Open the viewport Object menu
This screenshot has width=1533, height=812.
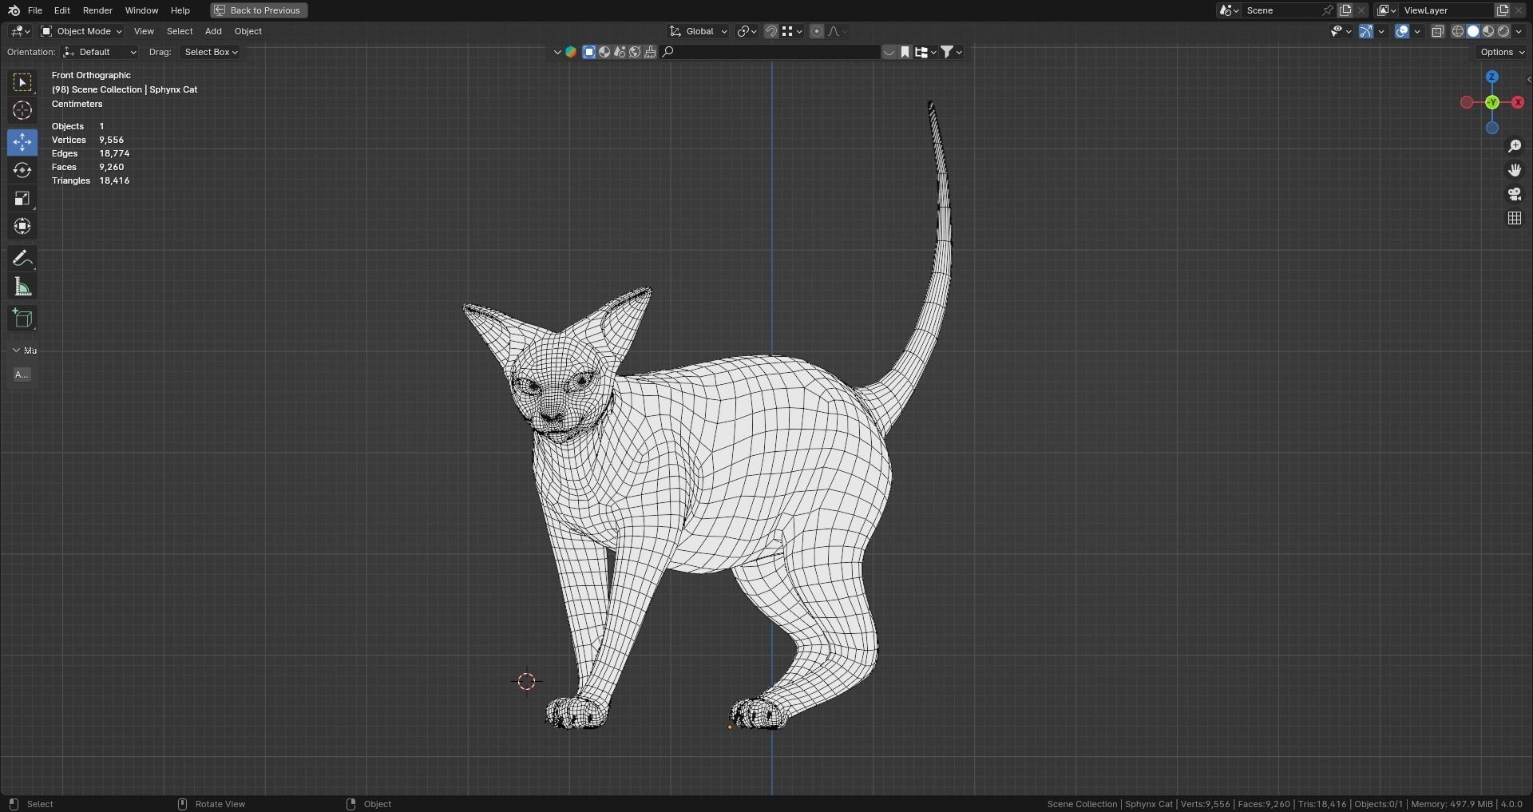tap(248, 31)
